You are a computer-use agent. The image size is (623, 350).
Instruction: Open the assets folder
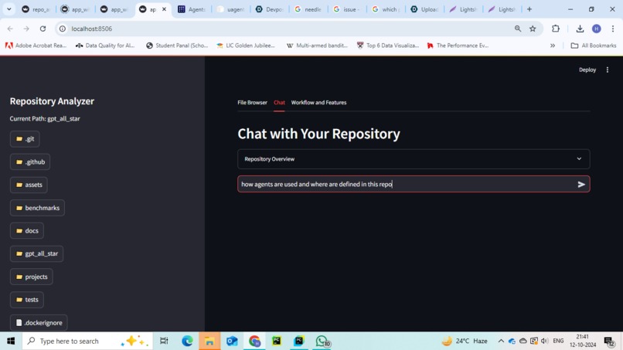(29, 185)
